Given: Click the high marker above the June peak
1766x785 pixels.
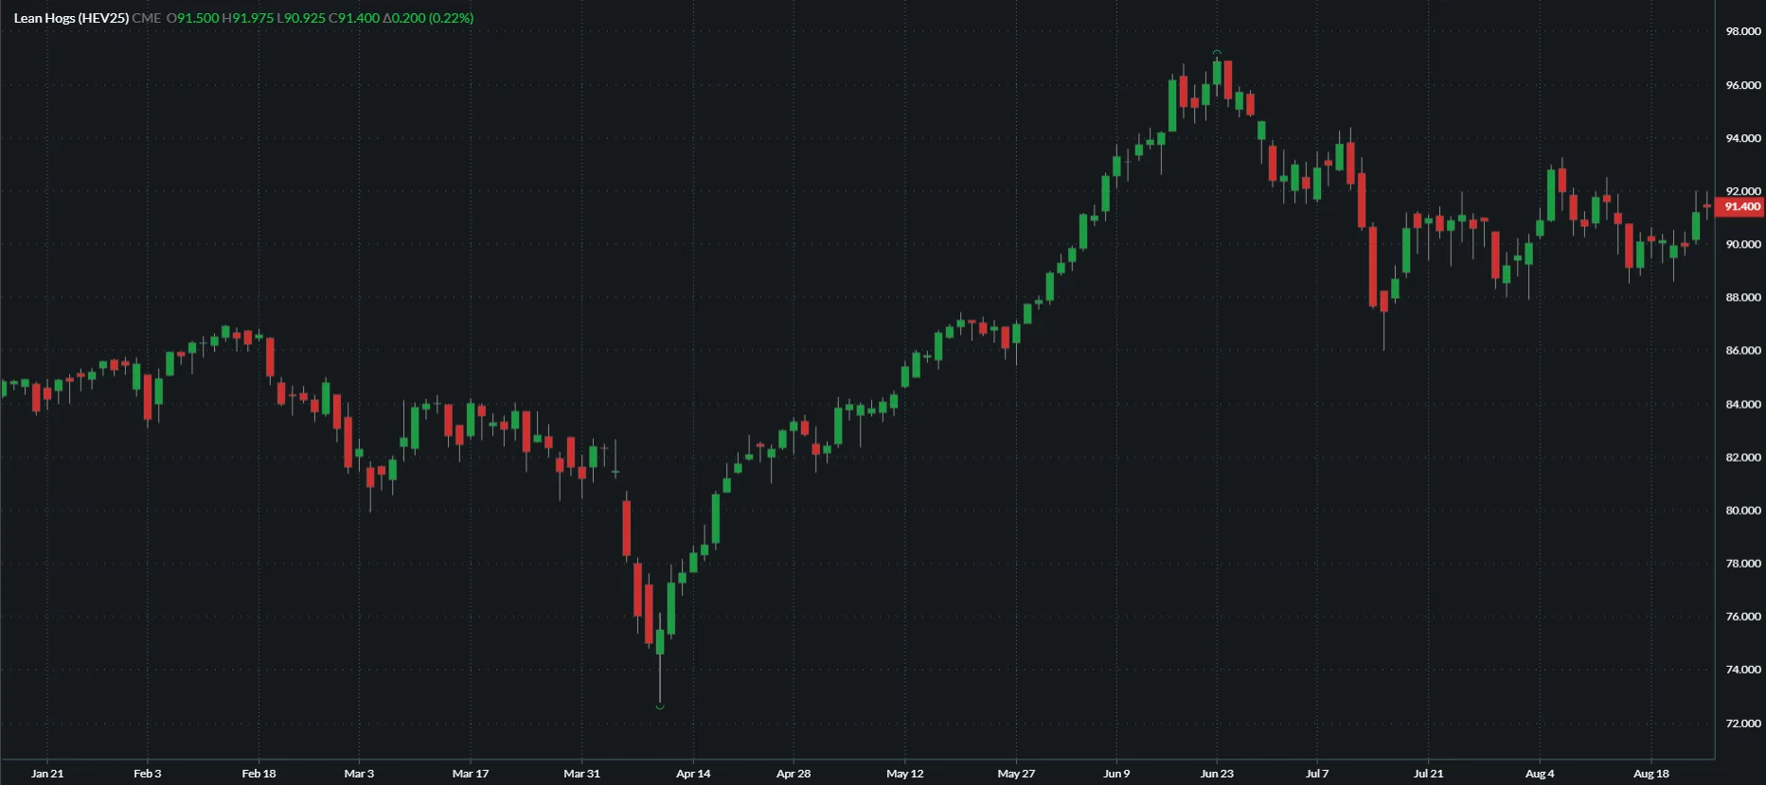Looking at the screenshot, I should (x=1217, y=53).
